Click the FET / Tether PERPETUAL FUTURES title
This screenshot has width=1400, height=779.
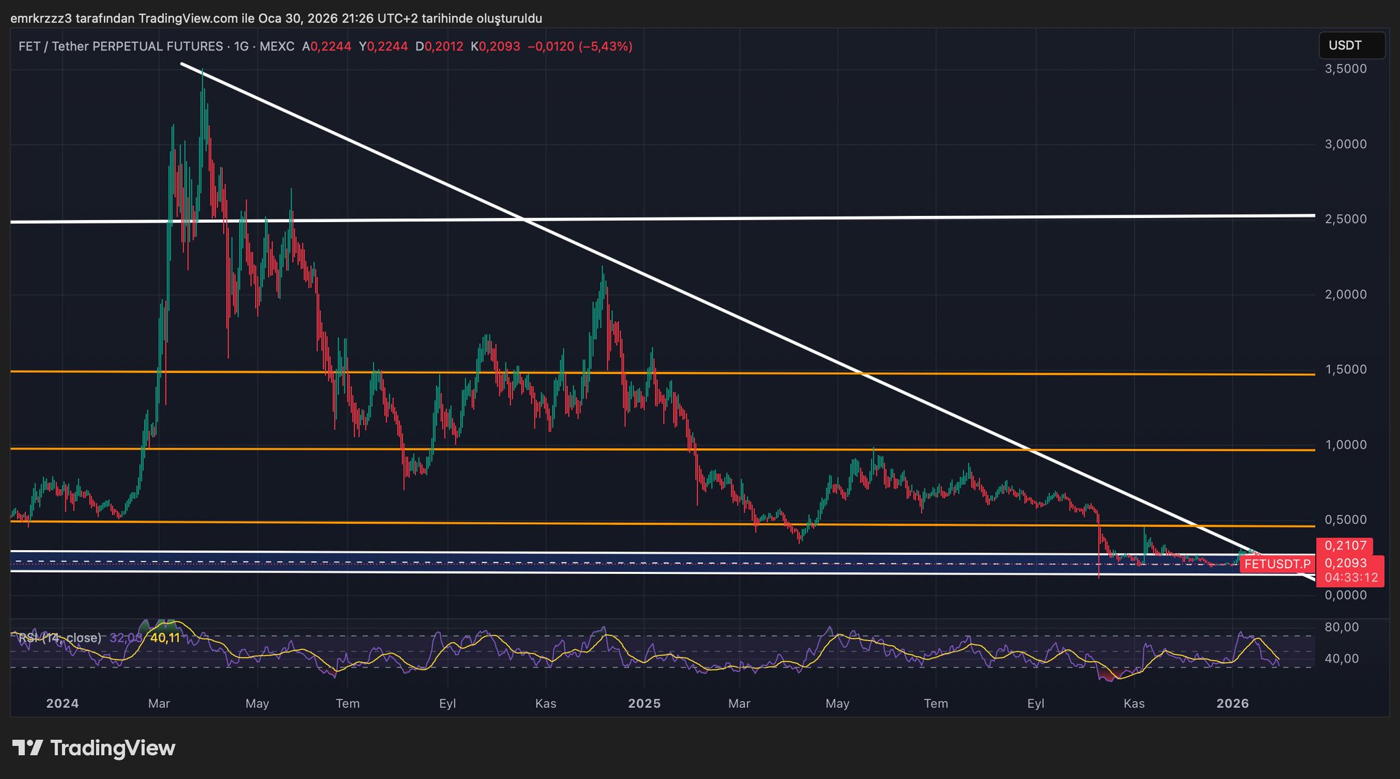(120, 46)
